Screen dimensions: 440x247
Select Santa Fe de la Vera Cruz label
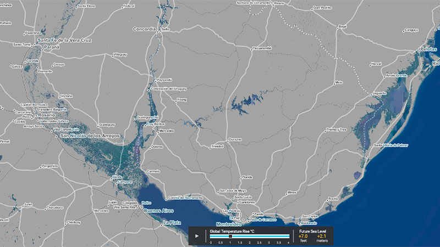pos(63,41)
